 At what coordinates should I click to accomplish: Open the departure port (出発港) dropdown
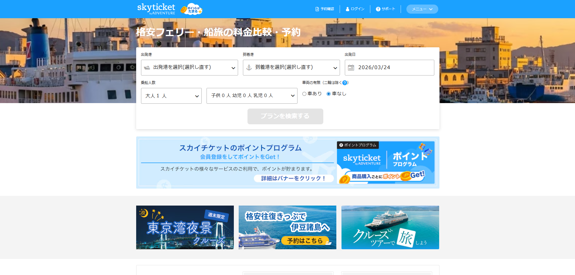point(189,68)
